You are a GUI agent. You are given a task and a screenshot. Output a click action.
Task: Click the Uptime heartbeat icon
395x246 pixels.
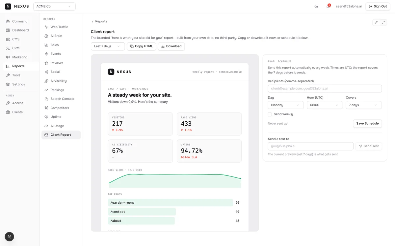pos(46,117)
